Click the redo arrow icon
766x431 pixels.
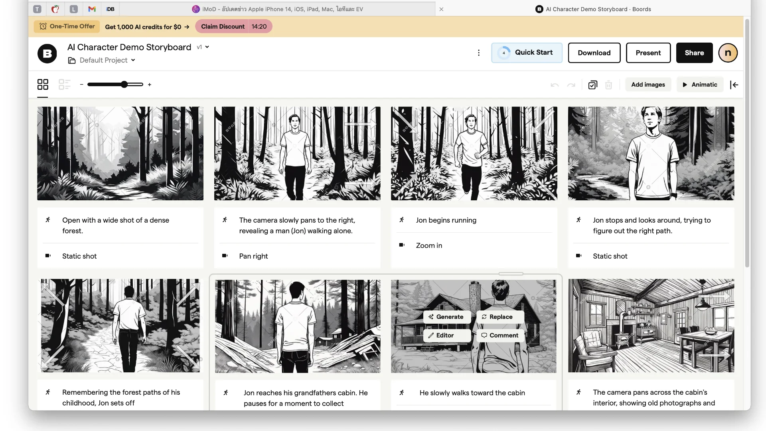tap(571, 85)
